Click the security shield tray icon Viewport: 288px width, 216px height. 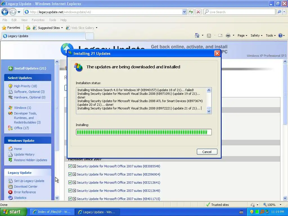[x=252, y=212]
